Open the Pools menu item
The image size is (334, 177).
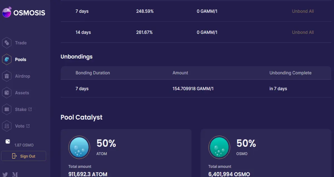[x=21, y=59]
